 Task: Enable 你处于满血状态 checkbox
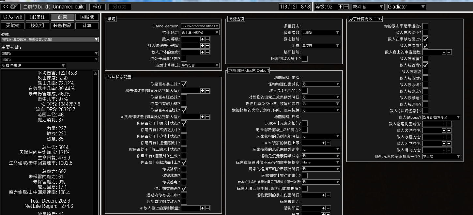(x=184, y=59)
